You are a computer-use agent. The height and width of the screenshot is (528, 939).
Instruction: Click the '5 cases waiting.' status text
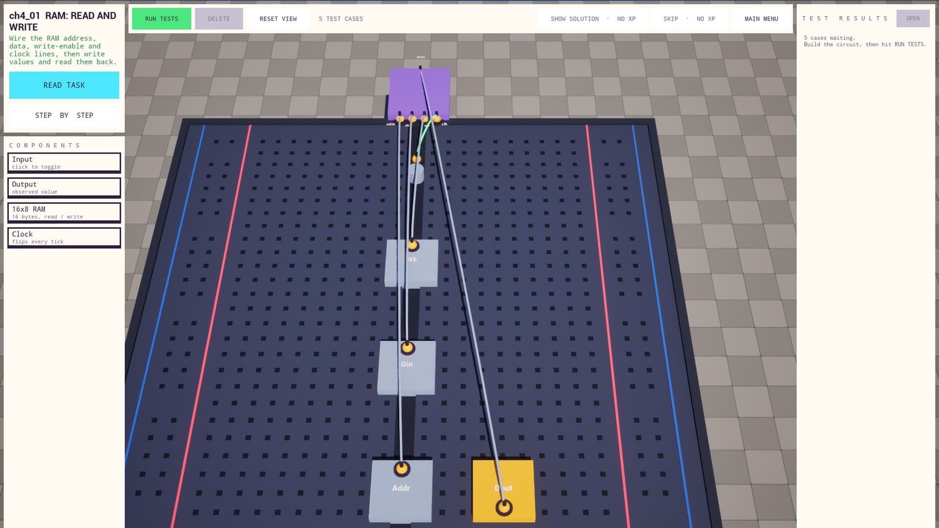pyautogui.click(x=829, y=38)
